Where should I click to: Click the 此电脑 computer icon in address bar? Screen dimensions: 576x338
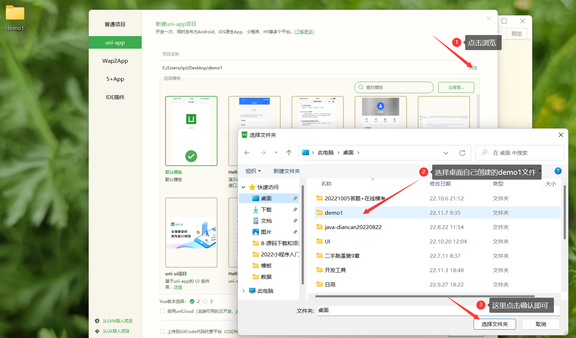tap(306, 152)
